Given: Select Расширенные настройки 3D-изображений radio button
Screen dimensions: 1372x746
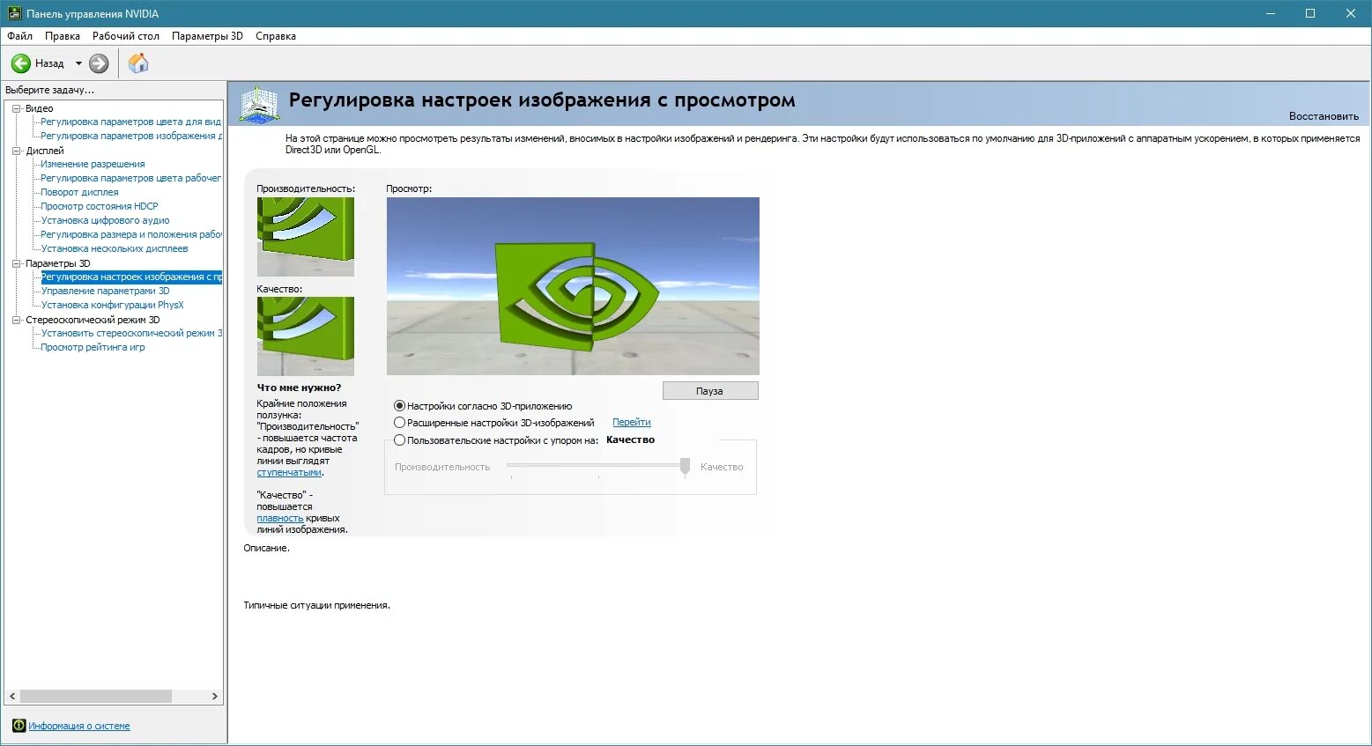Looking at the screenshot, I should pos(399,423).
